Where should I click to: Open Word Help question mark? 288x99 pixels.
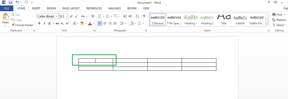point(269,2)
